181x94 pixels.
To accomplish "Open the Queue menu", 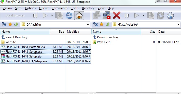I will 44,8.
